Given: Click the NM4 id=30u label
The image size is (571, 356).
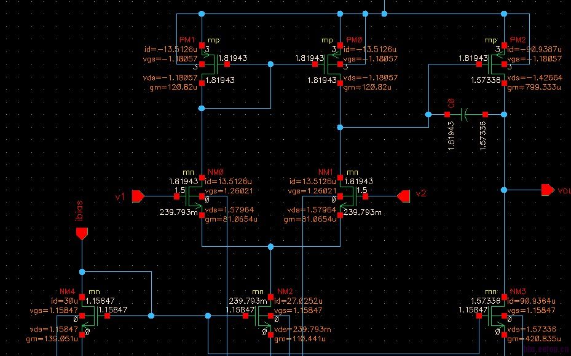Looking at the screenshot, I should click(x=65, y=301).
